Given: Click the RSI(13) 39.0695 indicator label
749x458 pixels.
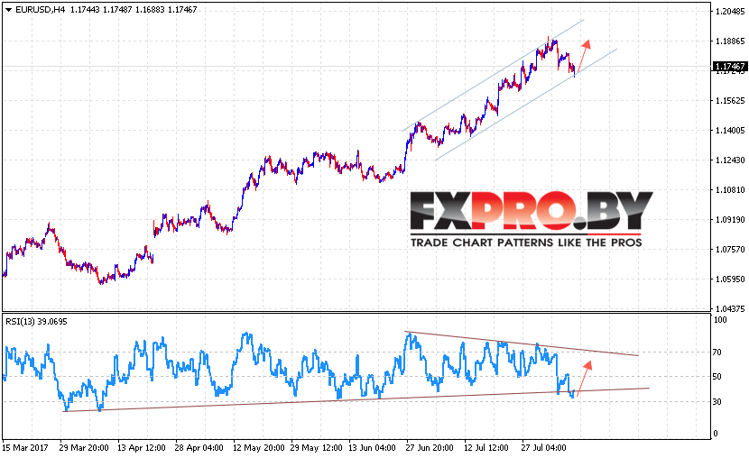Looking at the screenshot, I should [36, 322].
